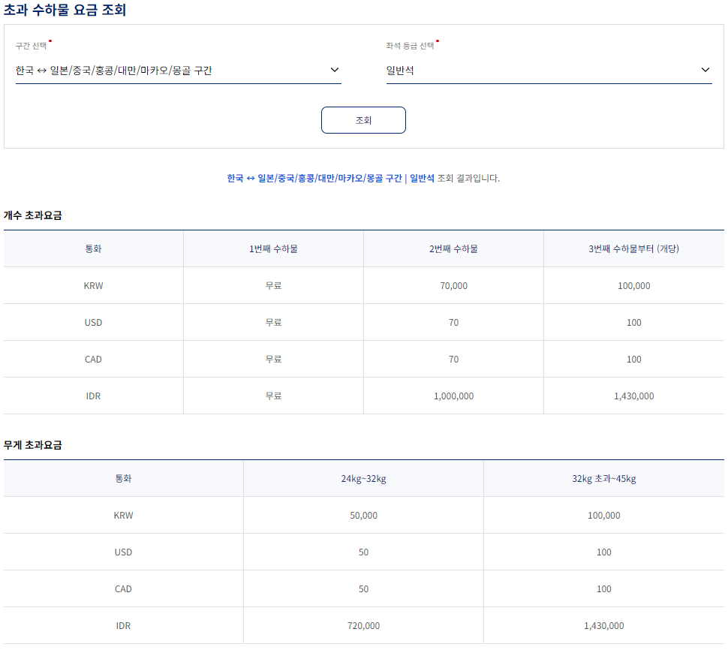
Task: Click the 1,430,000 IDR overweight fee cell
Action: click(603, 625)
